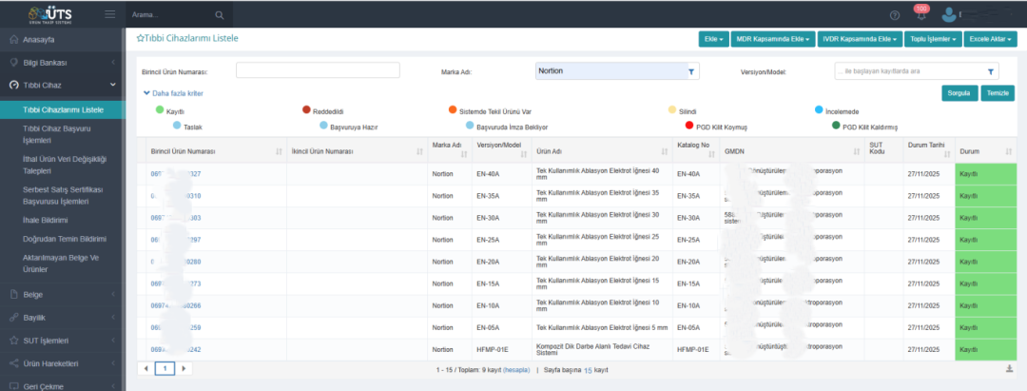Click filter icon in Marka Adı field

coord(690,71)
